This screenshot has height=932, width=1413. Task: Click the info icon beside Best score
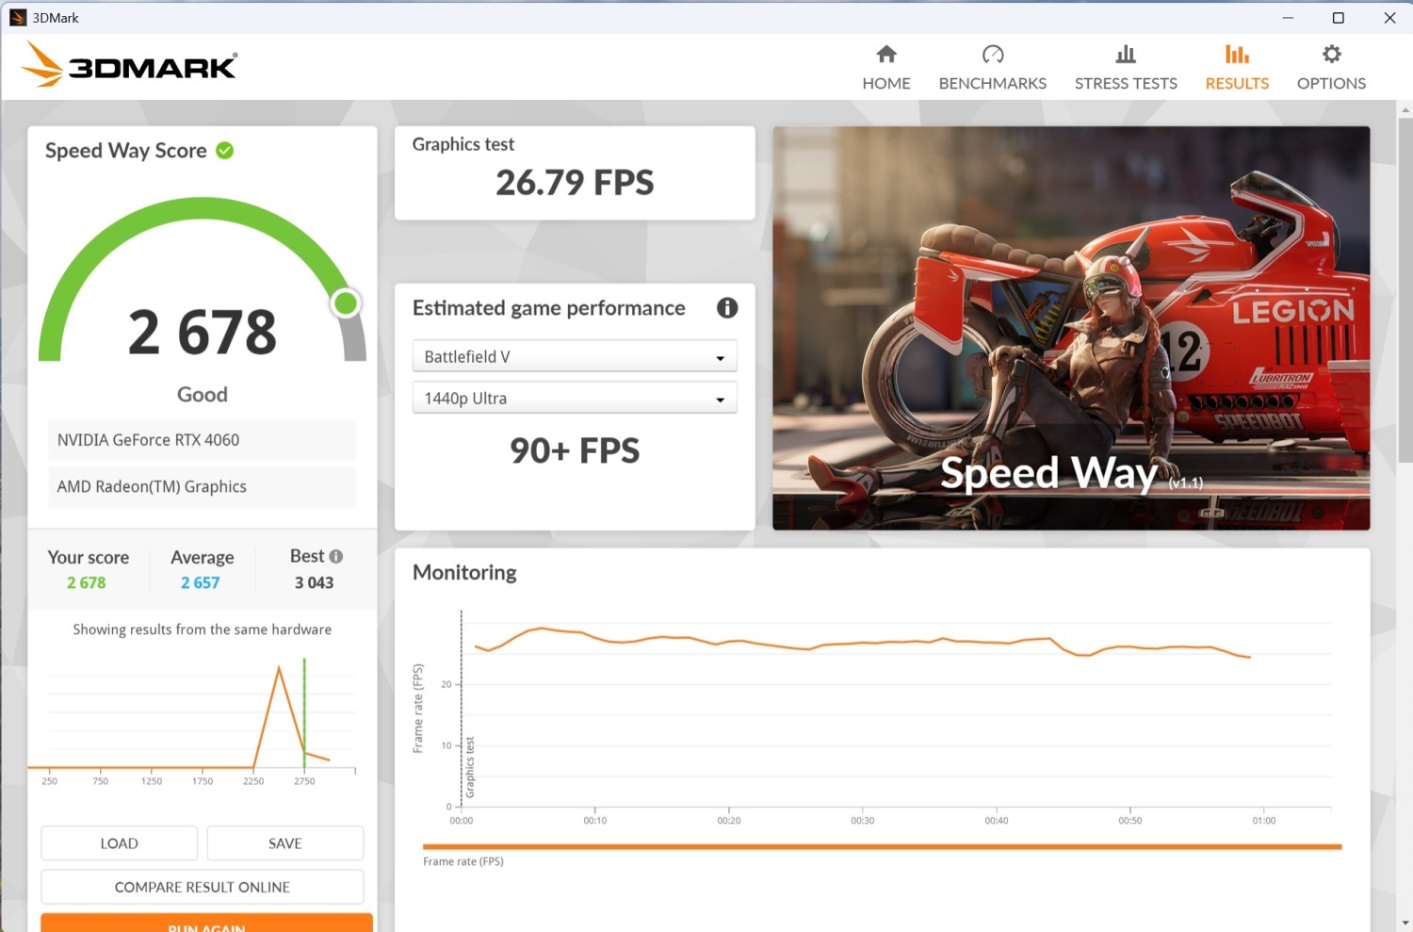336,556
